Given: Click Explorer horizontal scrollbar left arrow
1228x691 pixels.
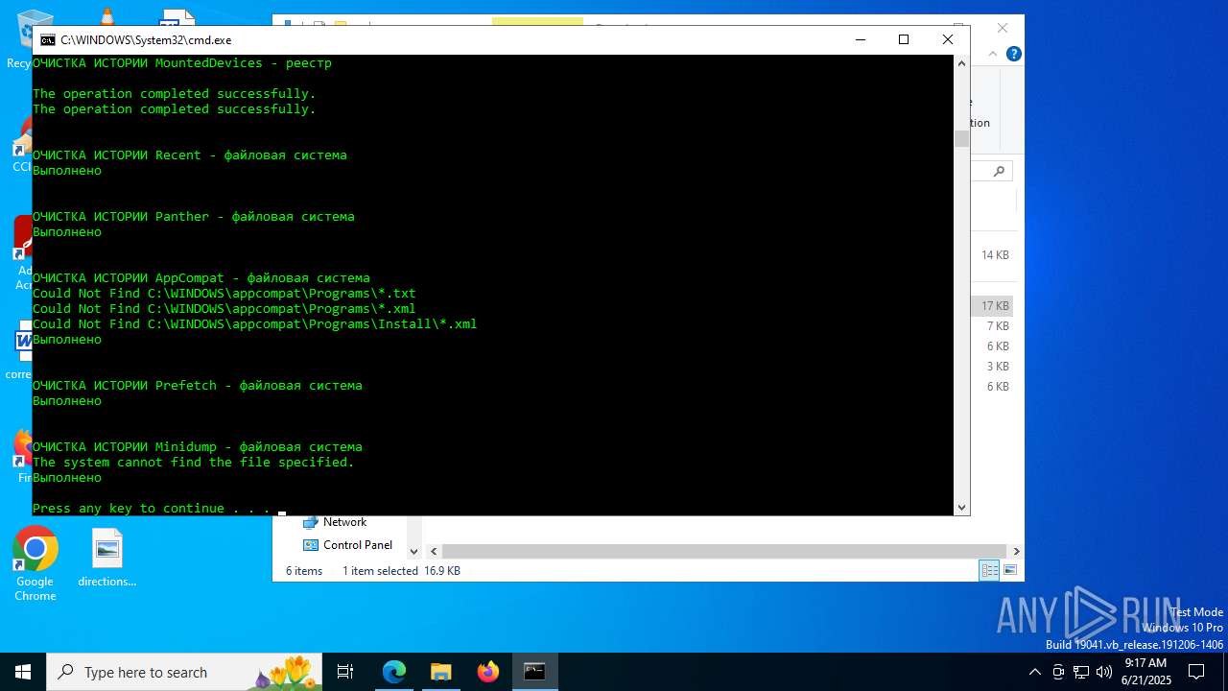Looking at the screenshot, I should pyautogui.click(x=434, y=551).
